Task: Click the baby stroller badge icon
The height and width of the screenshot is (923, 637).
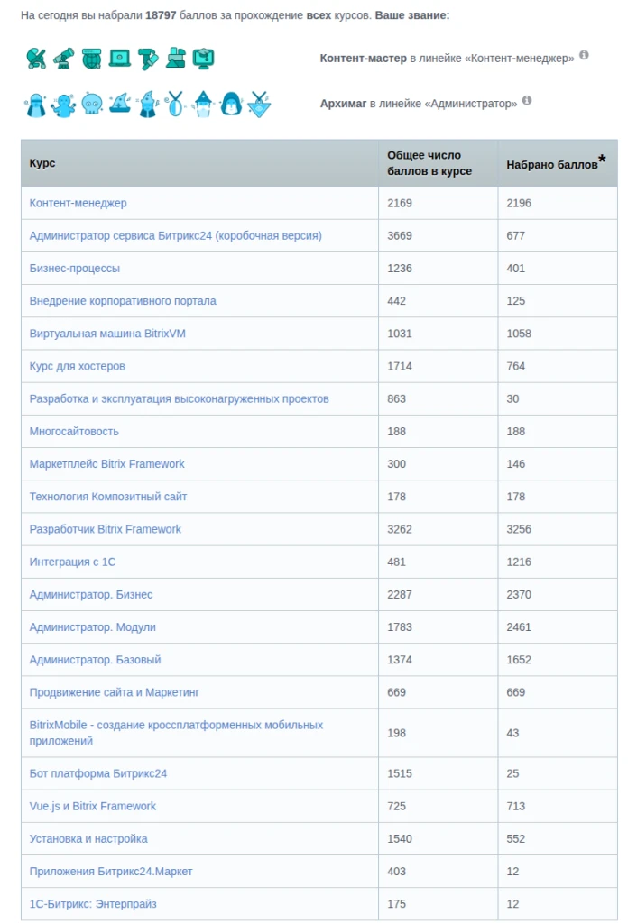Action: pyautogui.click(x=36, y=59)
